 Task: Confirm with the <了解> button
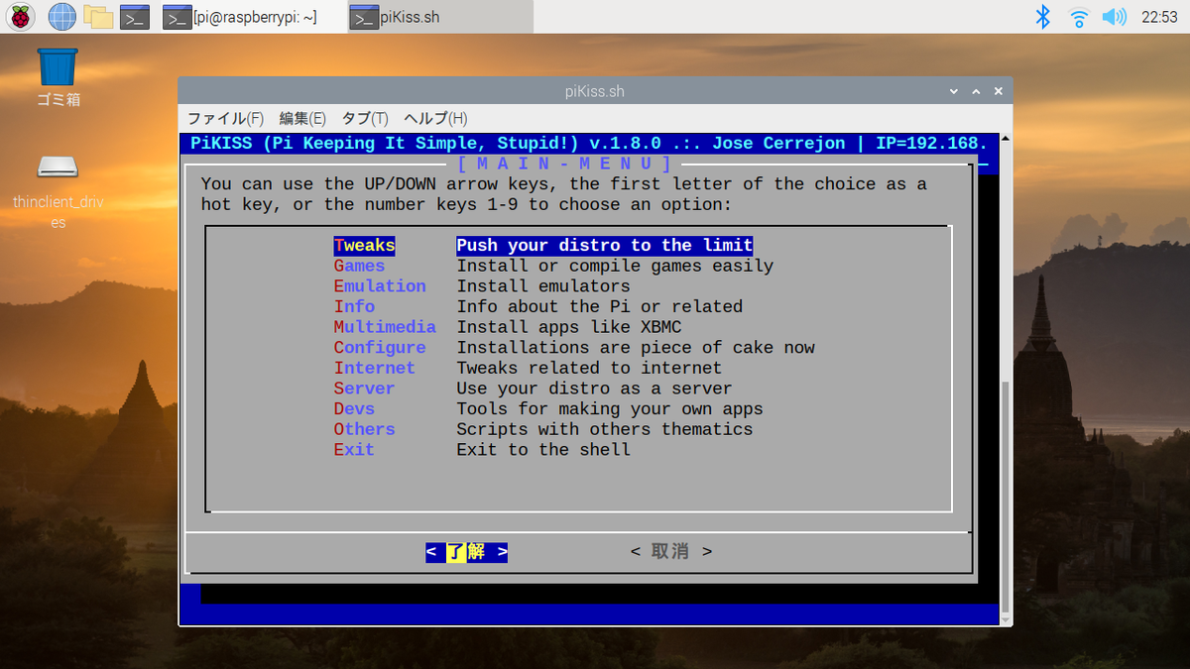click(467, 552)
